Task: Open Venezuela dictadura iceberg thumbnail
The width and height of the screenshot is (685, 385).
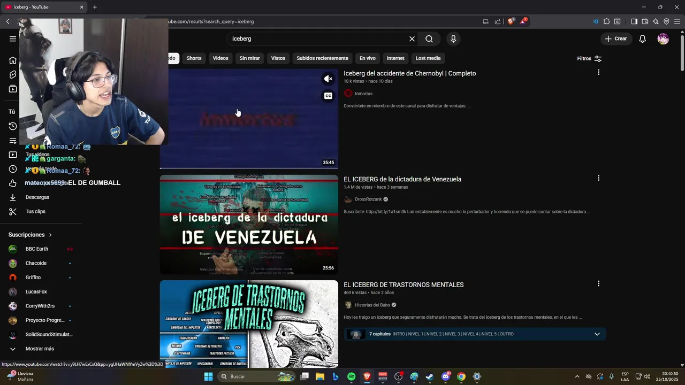Action: pos(249,225)
